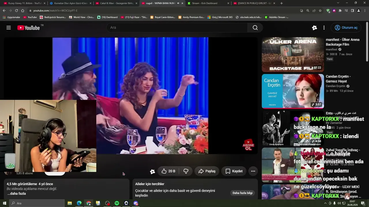Open the 'Giriş | Microsoft 365' bookmark

point(220,17)
